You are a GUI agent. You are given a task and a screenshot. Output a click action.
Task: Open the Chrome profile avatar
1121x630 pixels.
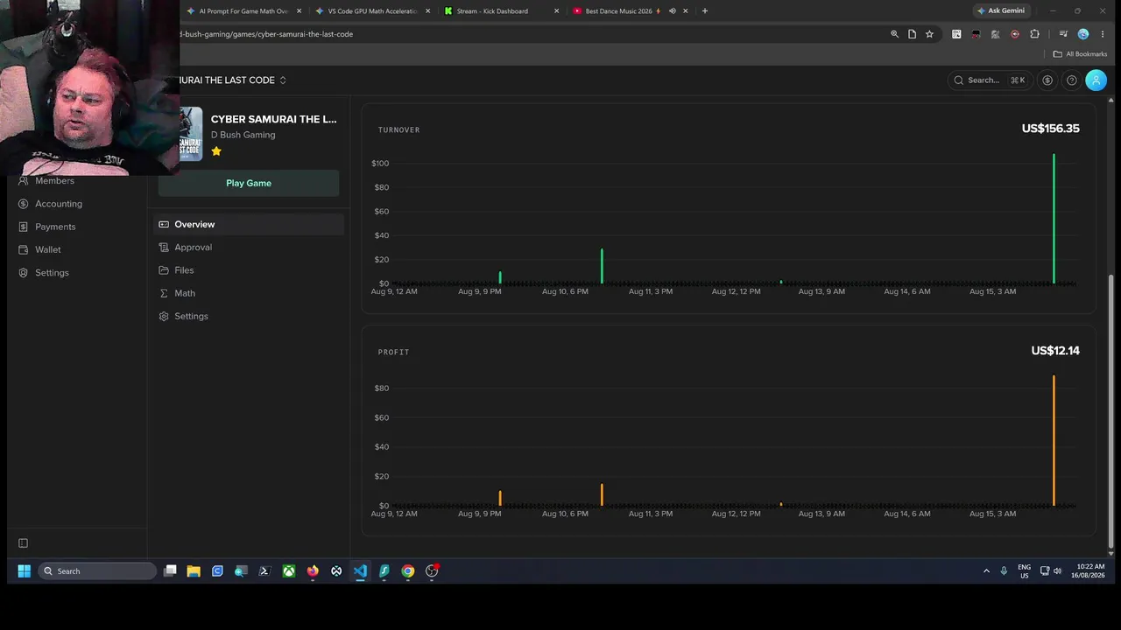1083,34
